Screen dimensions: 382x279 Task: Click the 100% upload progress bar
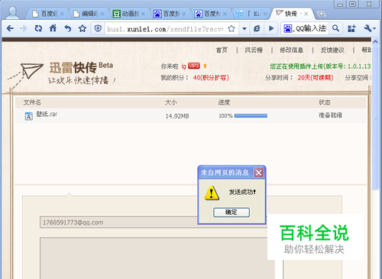[251, 116]
